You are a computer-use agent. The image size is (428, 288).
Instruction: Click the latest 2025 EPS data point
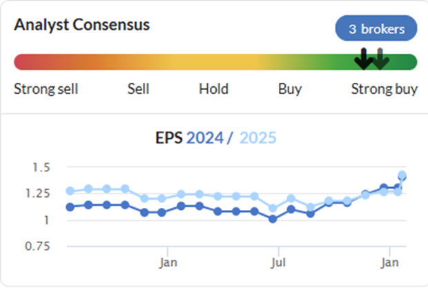coord(402,175)
